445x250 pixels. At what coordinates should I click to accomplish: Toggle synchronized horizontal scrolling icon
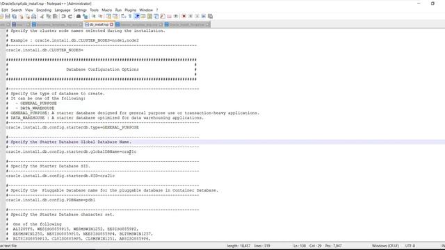coord(115,16)
